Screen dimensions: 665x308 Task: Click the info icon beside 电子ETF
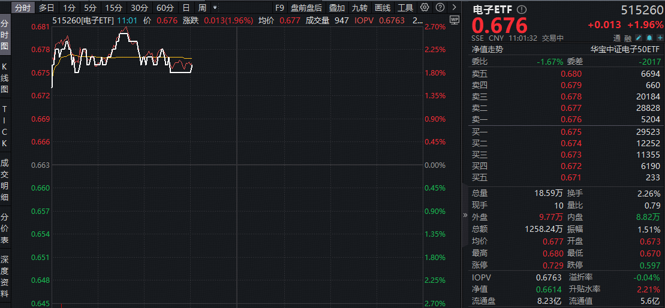point(521,10)
